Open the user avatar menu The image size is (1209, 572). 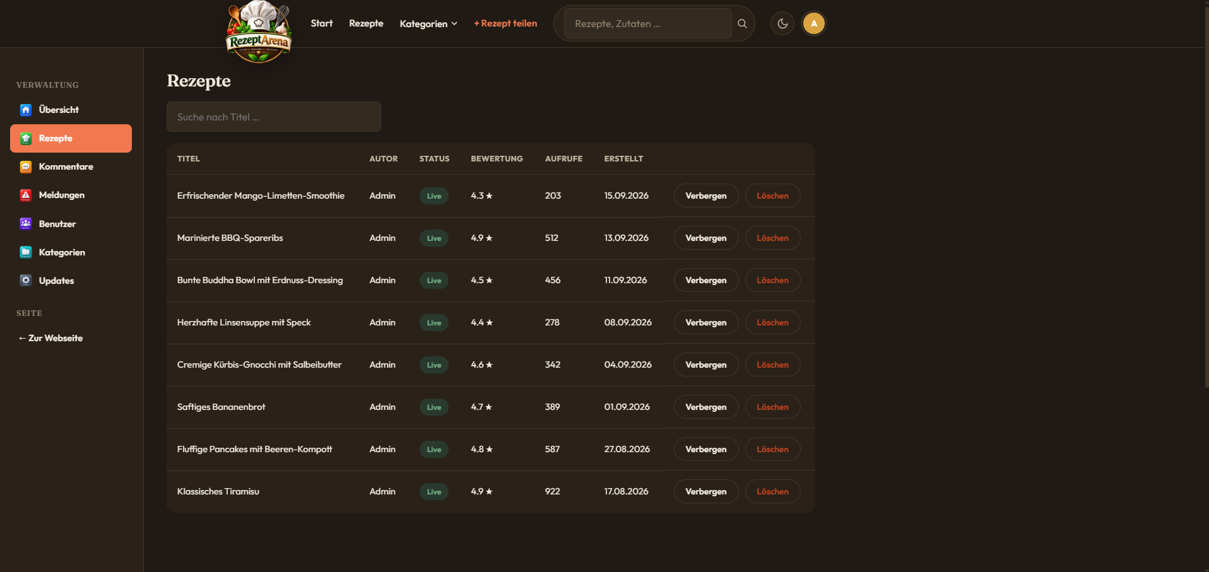tap(814, 23)
